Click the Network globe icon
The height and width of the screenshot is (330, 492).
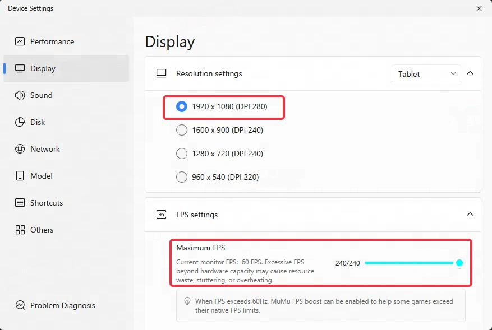pyautogui.click(x=20, y=149)
